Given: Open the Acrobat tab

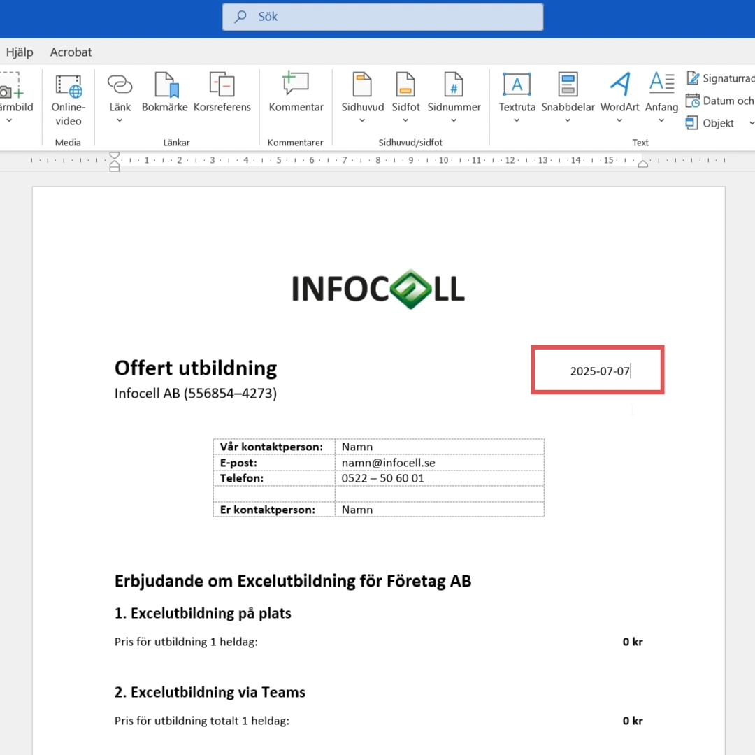Looking at the screenshot, I should tap(71, 52).
